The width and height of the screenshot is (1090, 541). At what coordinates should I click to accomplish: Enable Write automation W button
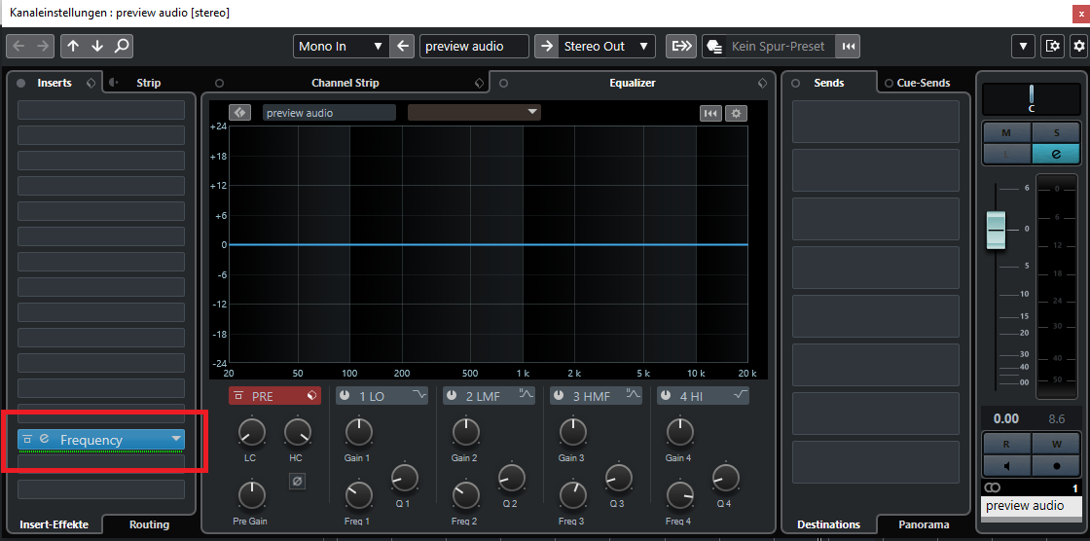pyautogui.click(x=1055, y=445)
